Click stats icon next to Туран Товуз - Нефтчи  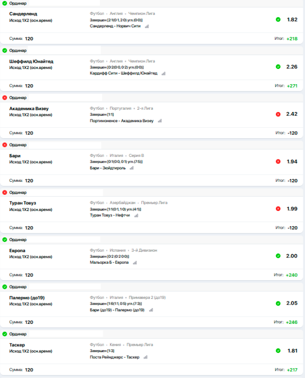(x=136, y=215)
